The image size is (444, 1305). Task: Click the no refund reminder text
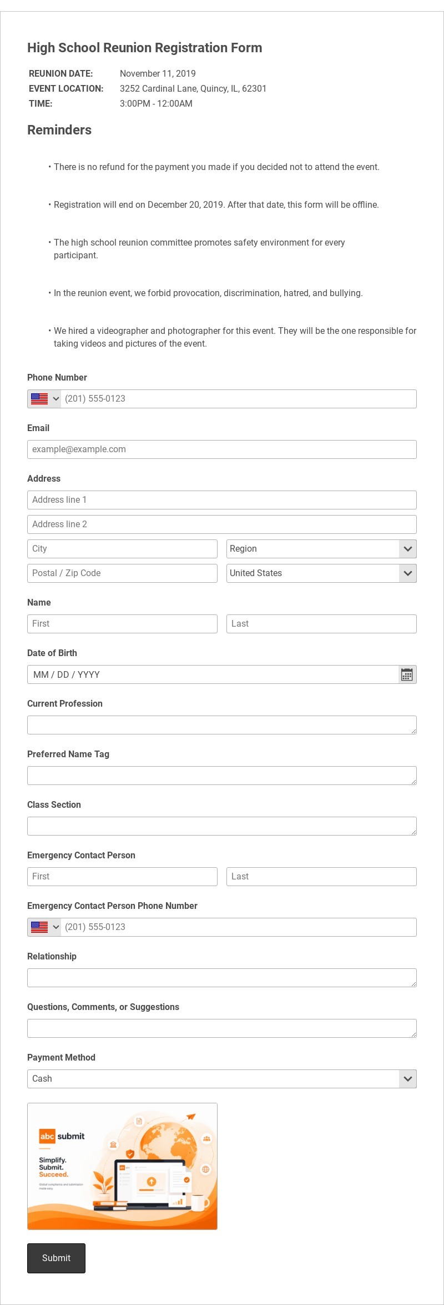216,167
